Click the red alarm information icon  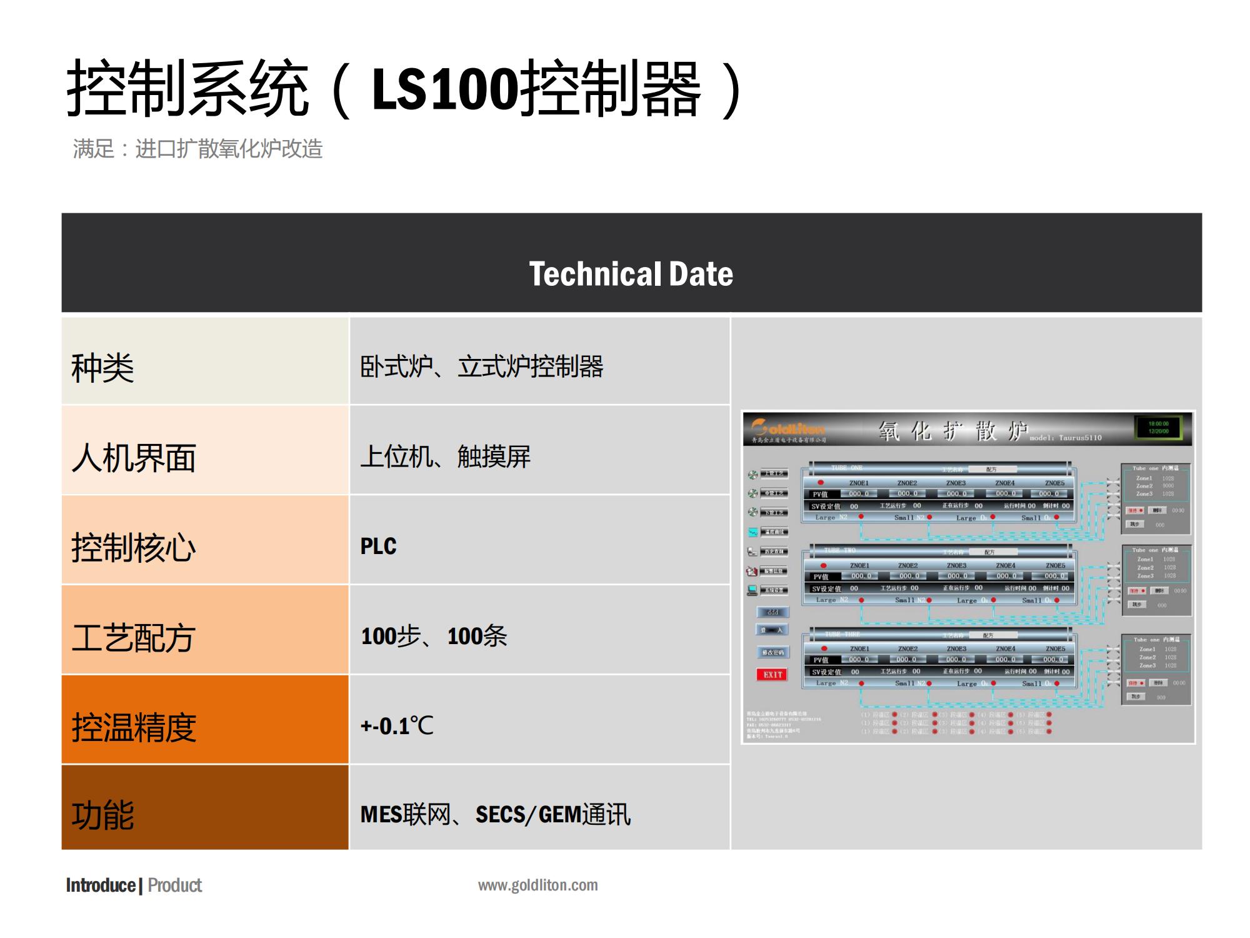pos(753,571)
